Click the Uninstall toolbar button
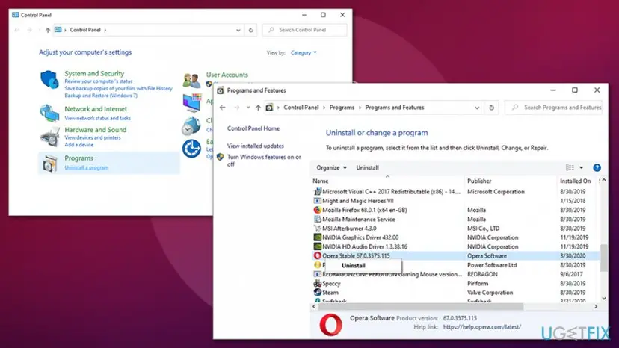The height and width of the screenshot is (348, 619). click(x=367, y=168)
